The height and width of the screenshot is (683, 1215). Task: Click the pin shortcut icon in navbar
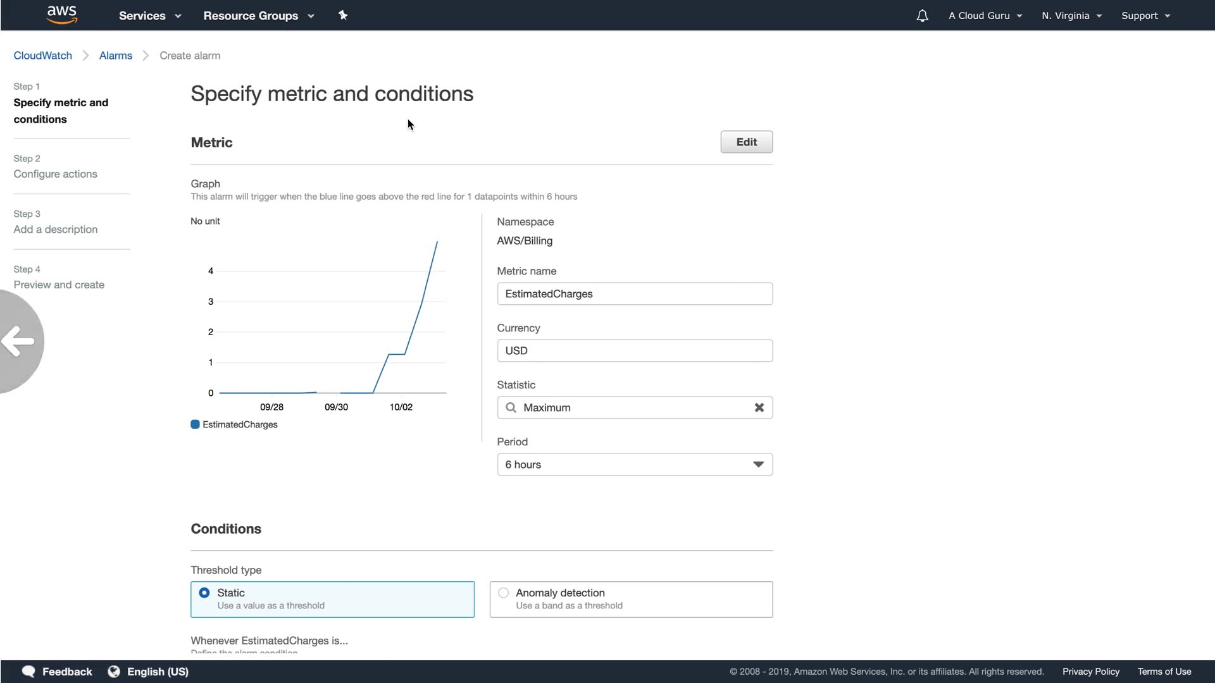point(343,15)
